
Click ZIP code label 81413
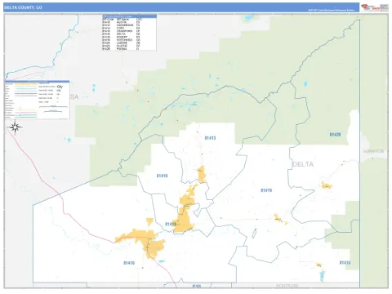(210, 138)
